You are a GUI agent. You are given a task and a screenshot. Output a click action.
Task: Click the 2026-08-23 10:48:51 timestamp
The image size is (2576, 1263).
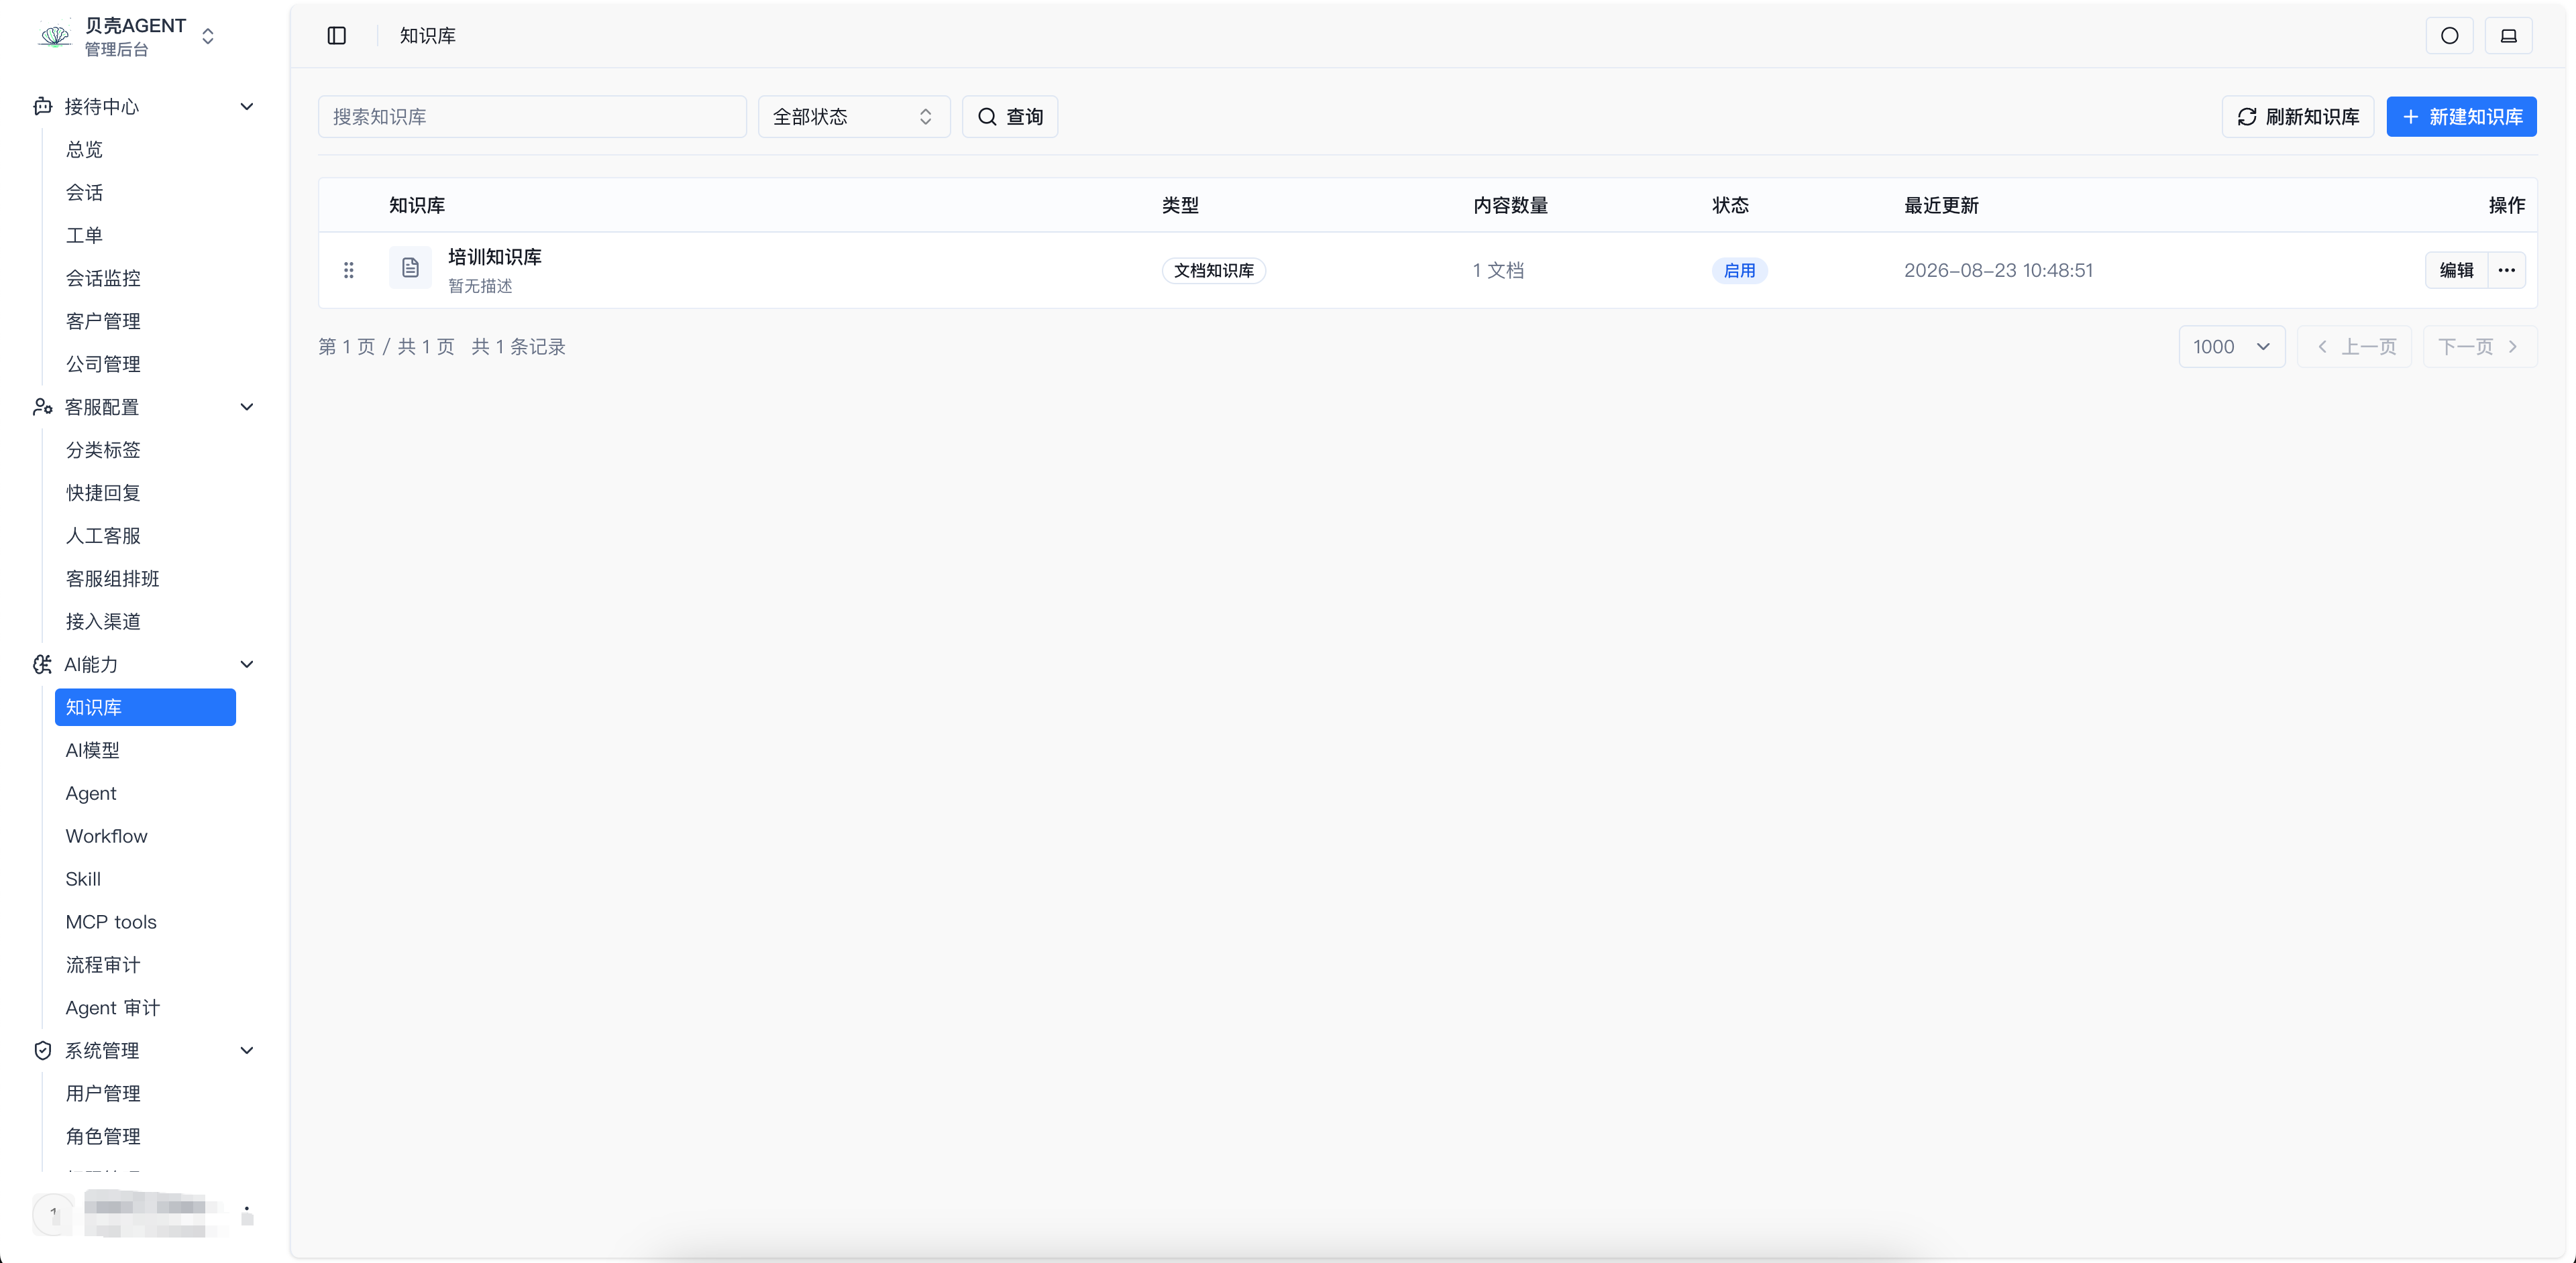1998,271
